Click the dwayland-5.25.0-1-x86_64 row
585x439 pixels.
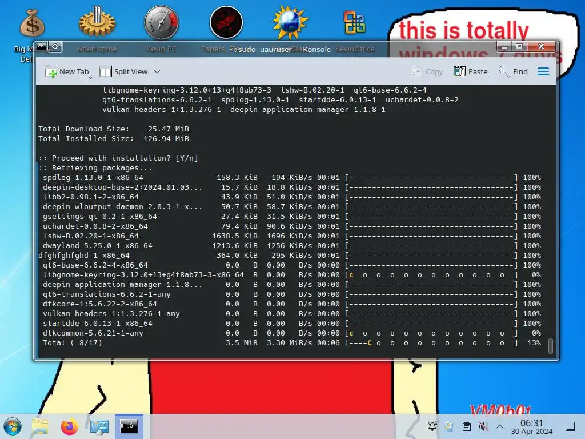click(292, 245)
